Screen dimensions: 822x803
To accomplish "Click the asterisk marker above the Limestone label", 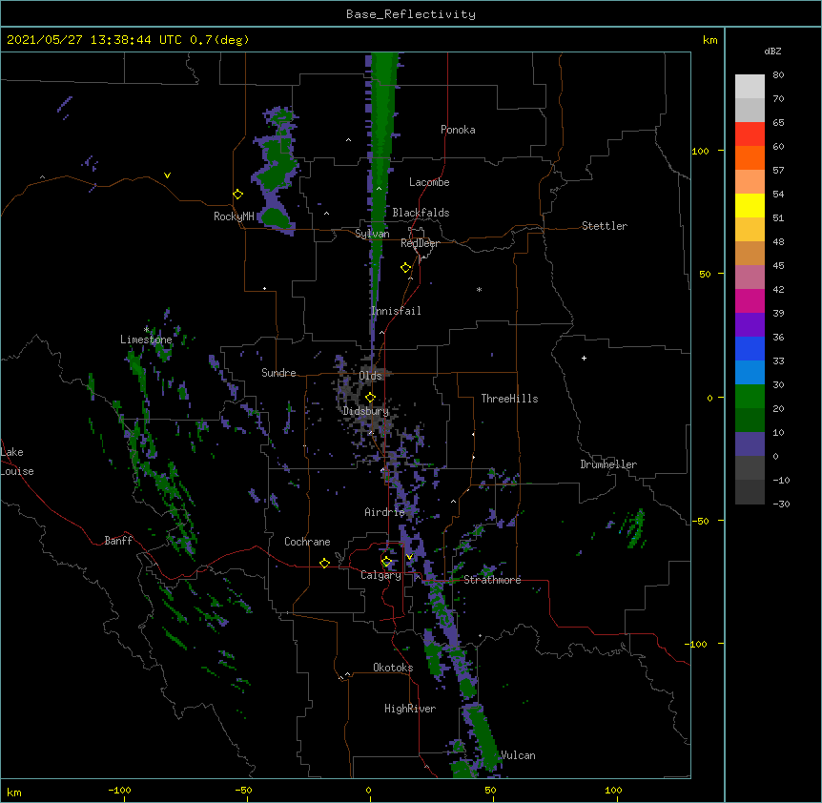I will click(146, 330).
